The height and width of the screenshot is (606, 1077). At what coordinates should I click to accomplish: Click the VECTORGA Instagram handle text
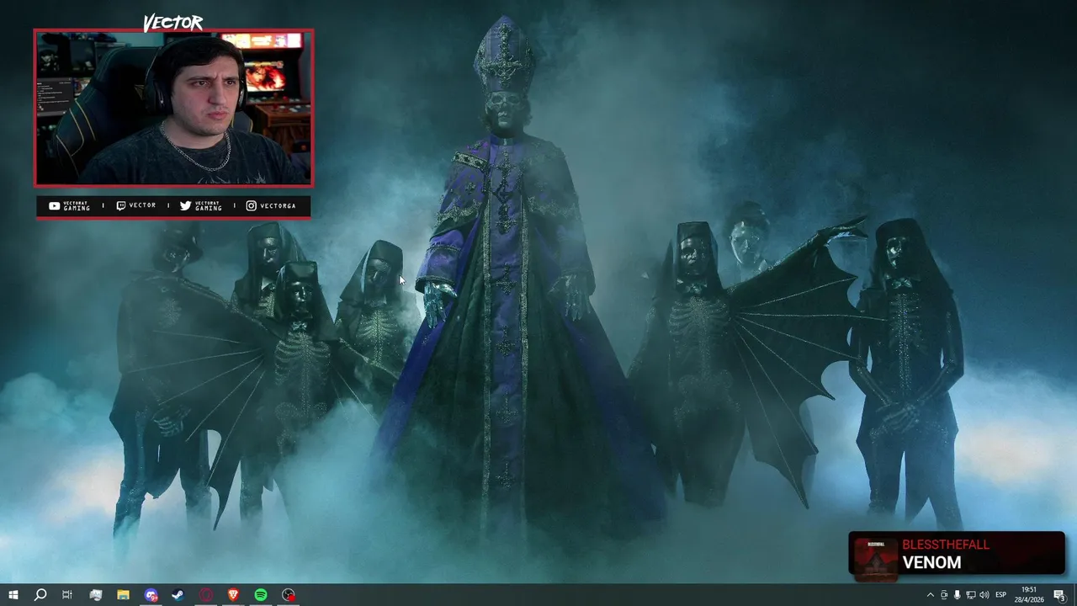click(278, 205)
